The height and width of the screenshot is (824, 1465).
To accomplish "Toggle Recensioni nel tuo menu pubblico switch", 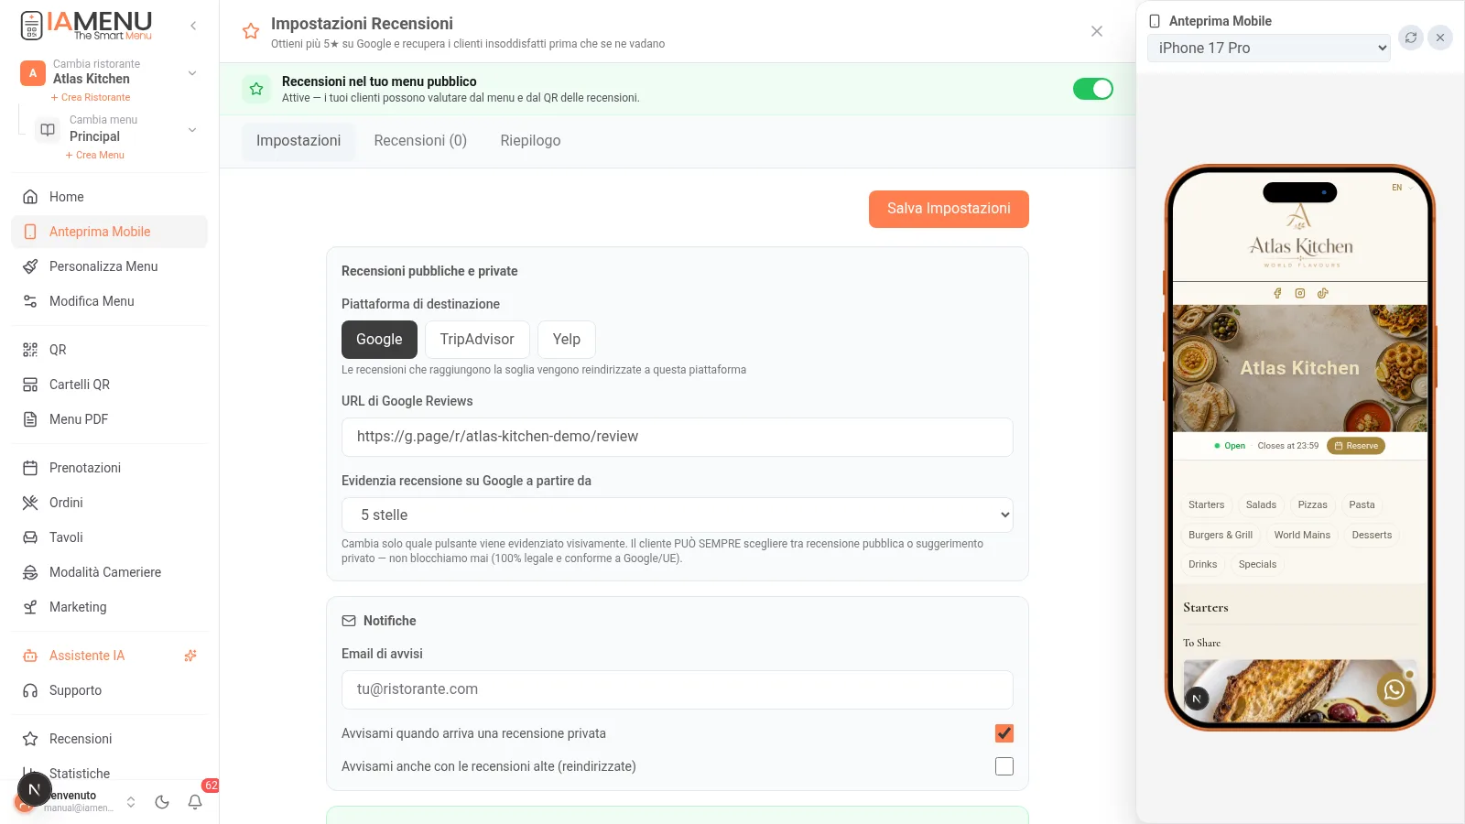I will [1093, 89].
